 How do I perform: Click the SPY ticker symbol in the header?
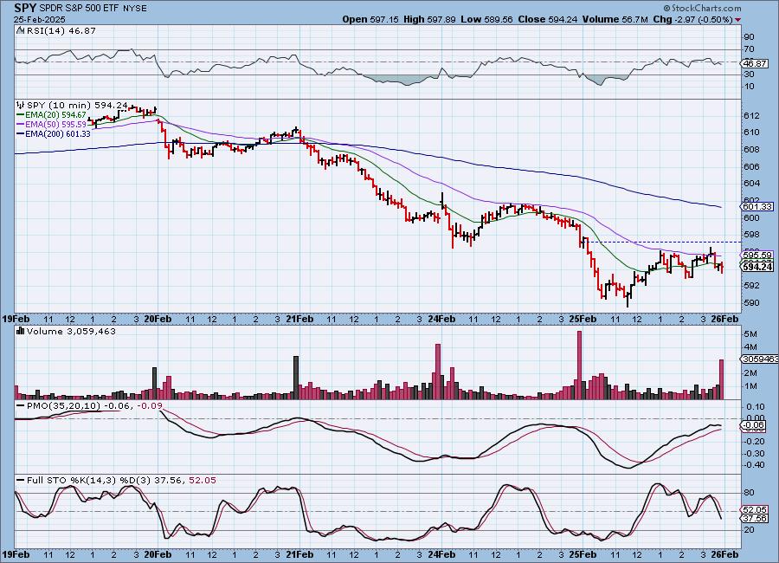pyautogui.click(x=25, y=8)
